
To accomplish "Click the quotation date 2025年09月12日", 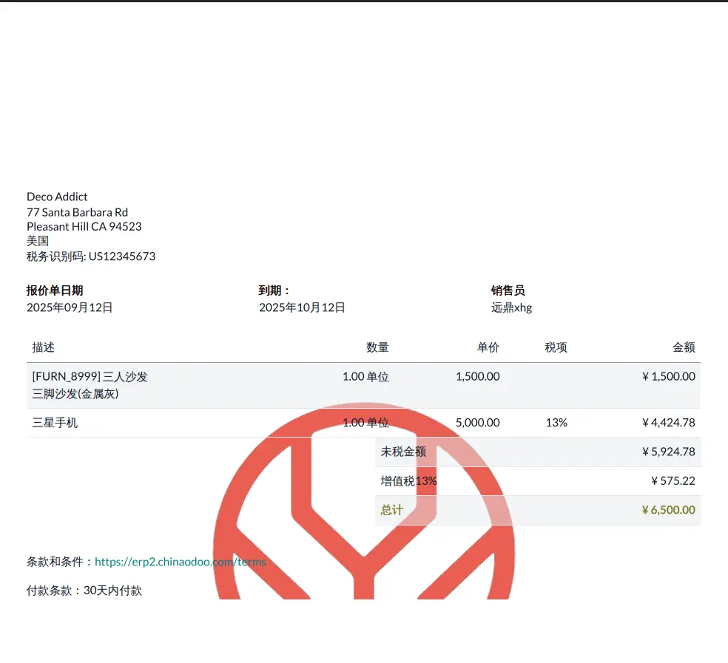I will click(x=70, y=307).
